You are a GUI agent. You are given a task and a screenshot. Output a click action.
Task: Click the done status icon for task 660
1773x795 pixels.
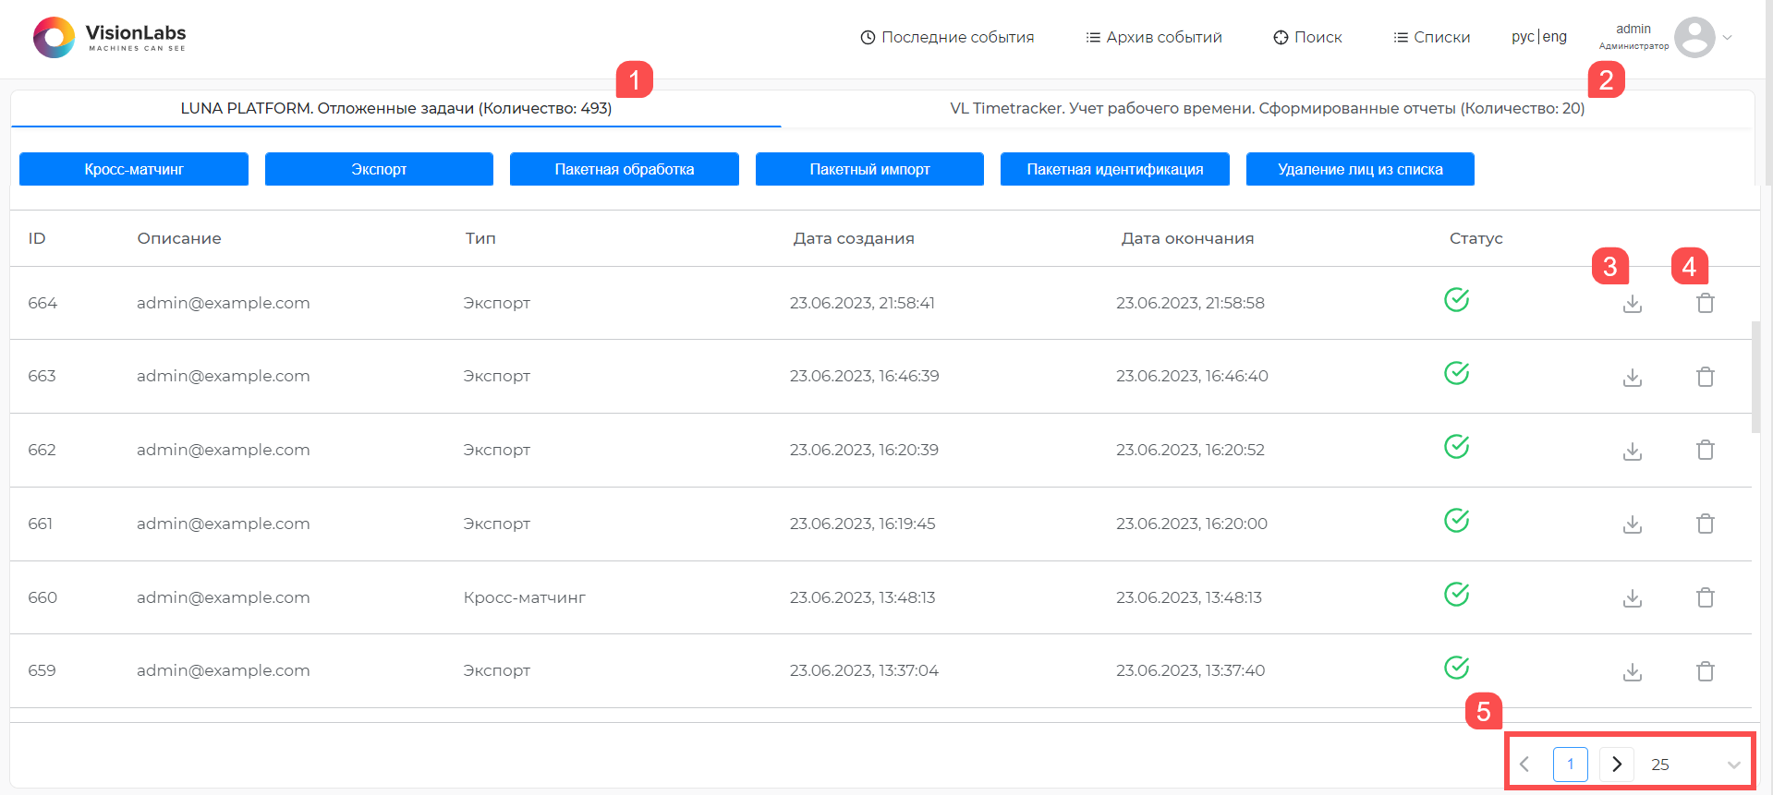click(1457, 595)
